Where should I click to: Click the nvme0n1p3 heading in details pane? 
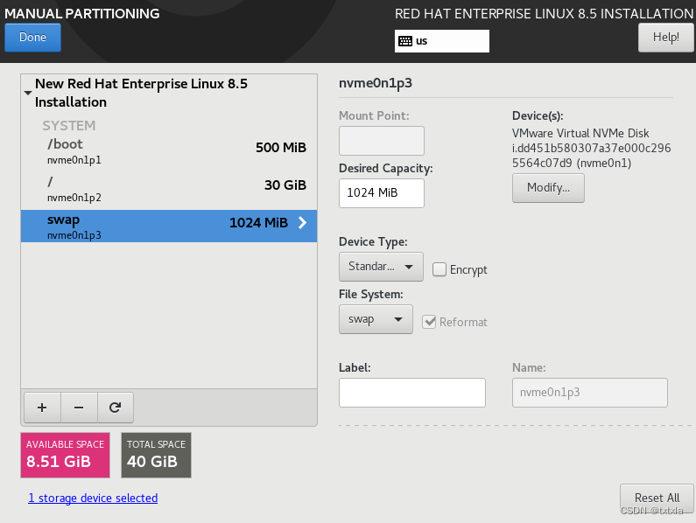(x=376, y=83)
